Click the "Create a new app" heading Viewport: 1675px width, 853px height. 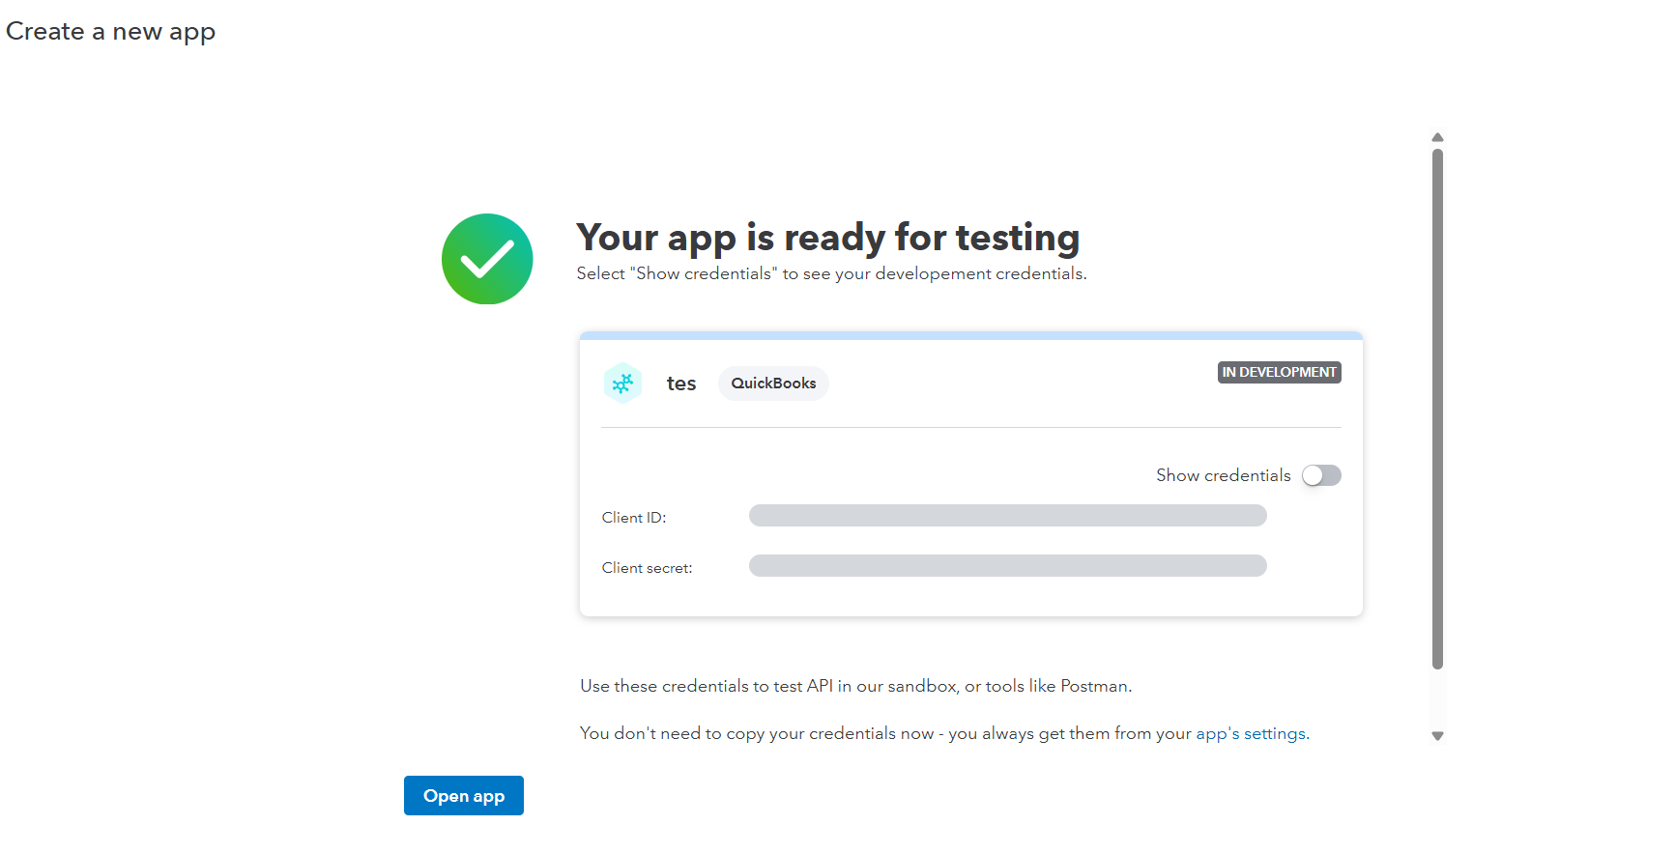point(111,32)
